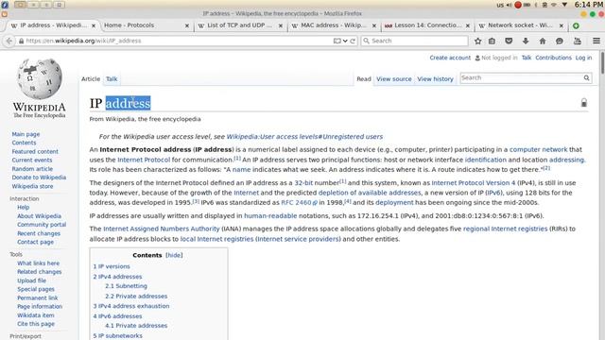The width and height of the screenshot is (605, 340).
Task: Jump to 2.1 Subnetting contents entry
Action: (x=126, y=286)
